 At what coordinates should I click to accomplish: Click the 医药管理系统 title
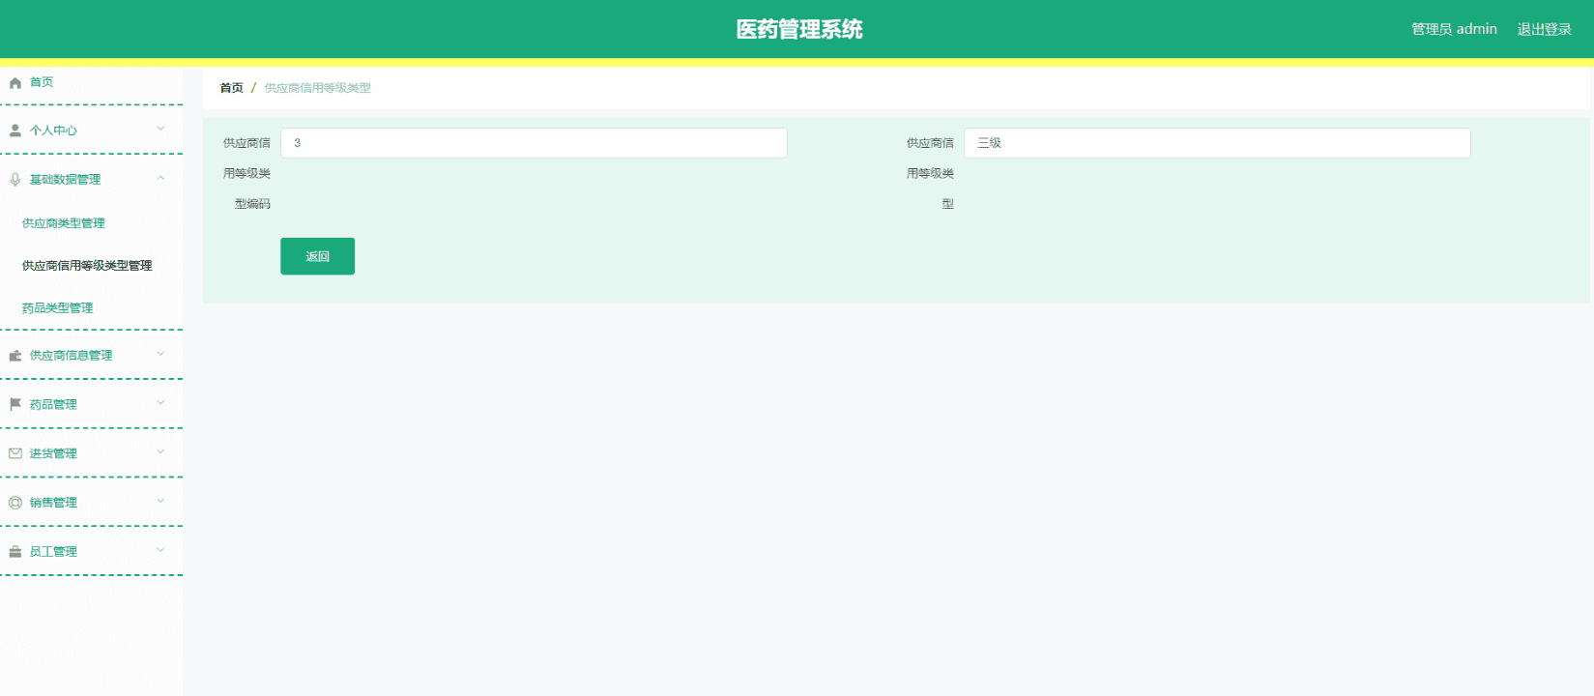pos(799,29)
